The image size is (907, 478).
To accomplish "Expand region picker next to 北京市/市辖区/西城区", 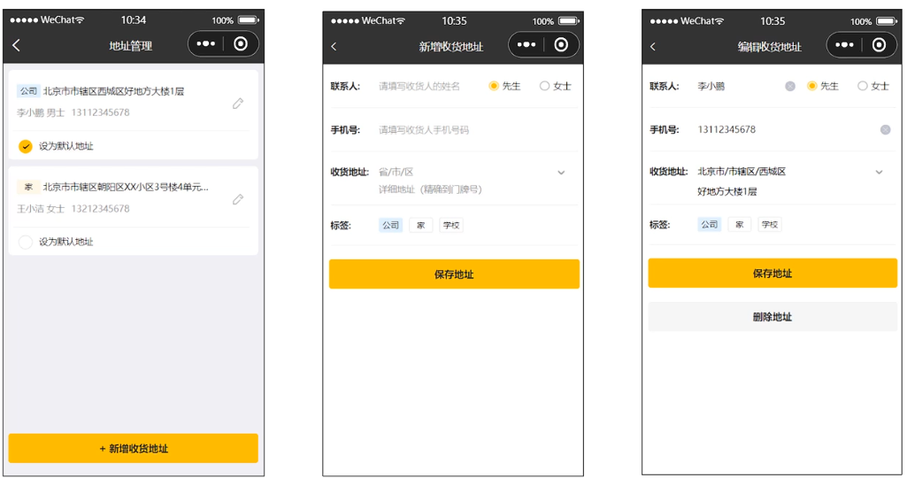I will [879, 172].
